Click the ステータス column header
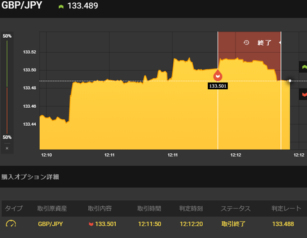Screen dimensions: 307x238 click(235, 208)
